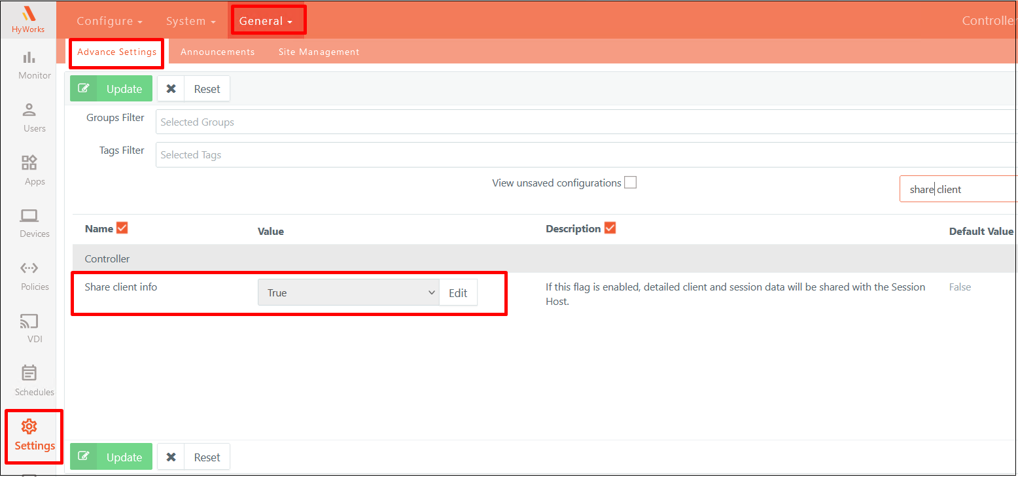Uncheck the Description column checkbox
The image size is (1018, 477).
610,228
